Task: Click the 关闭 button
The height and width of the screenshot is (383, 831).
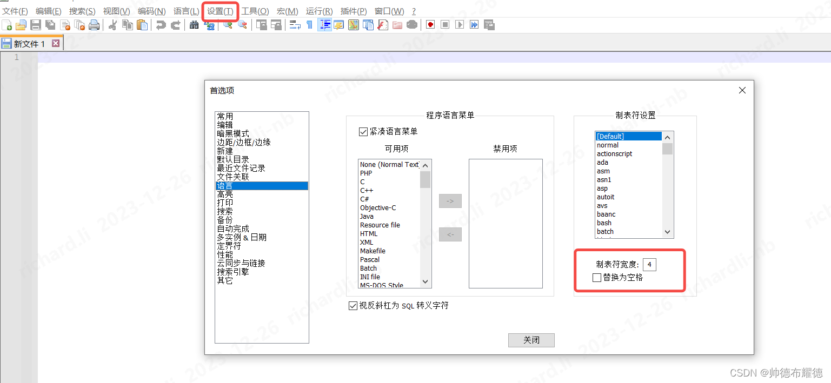Action: click(x=530, y=340)
